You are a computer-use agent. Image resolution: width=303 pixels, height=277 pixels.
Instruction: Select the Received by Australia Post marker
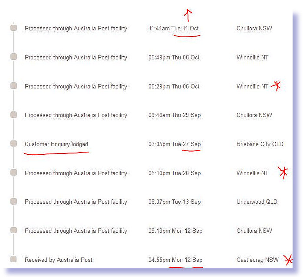point(13,259)
